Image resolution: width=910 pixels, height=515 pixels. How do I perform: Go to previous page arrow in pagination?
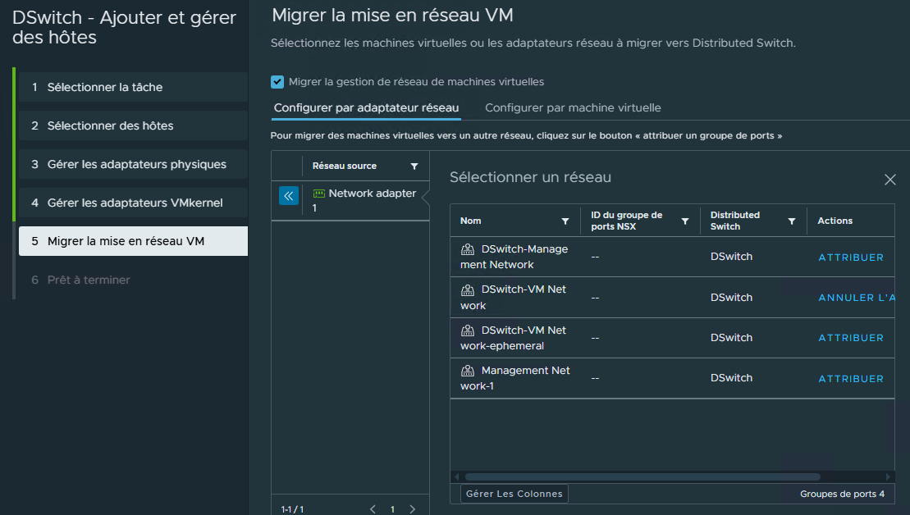click(373, 509)
